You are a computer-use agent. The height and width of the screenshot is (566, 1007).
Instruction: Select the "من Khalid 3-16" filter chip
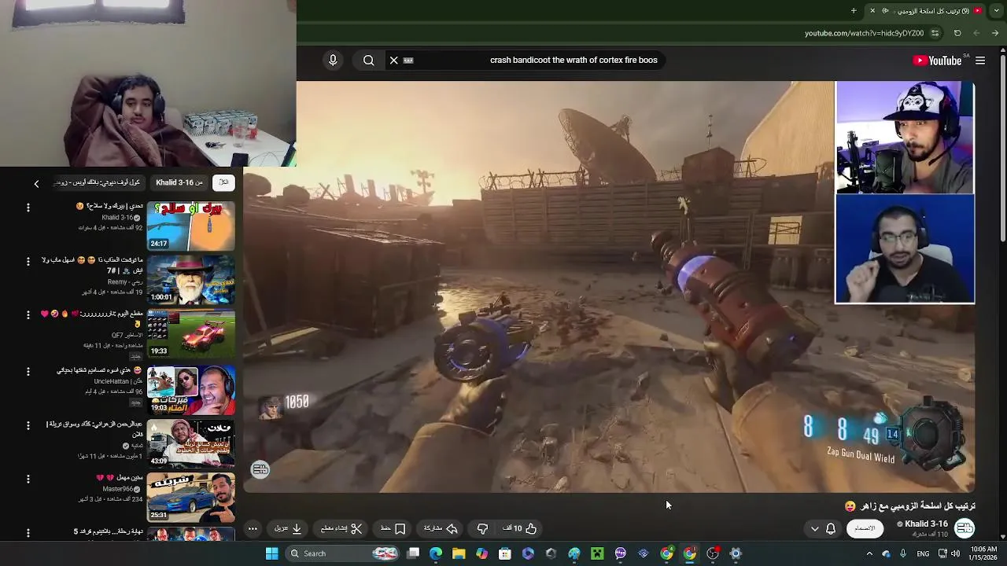[x=179, y=182]
